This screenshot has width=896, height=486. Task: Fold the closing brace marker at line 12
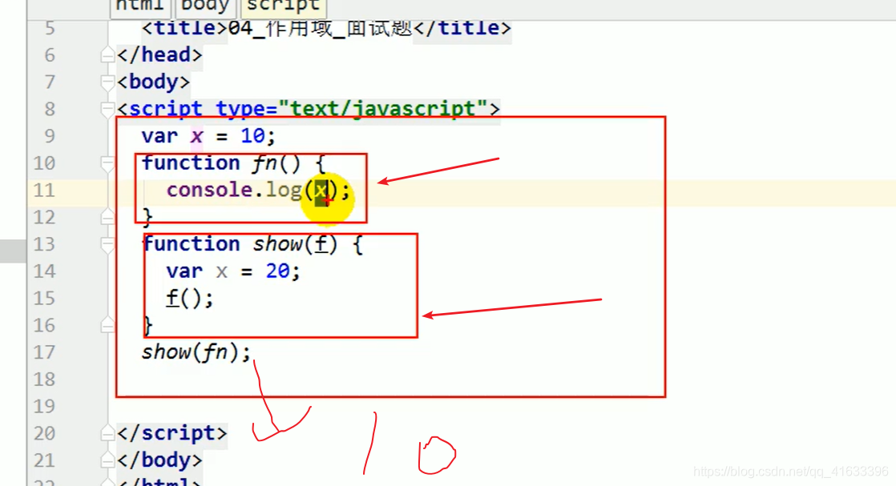click(x=107, y=217)
